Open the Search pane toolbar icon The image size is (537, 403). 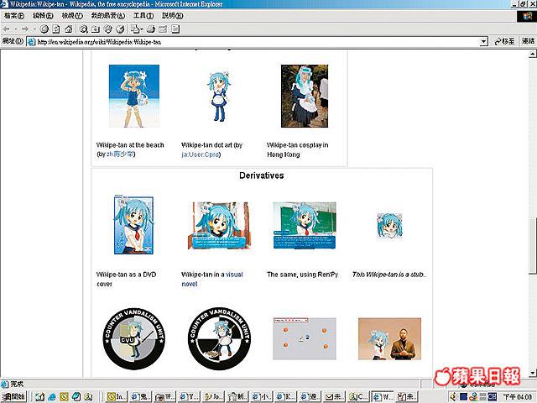[83, 29]
